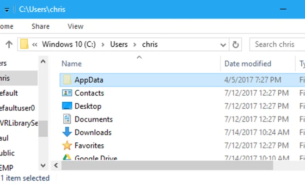The height and width of the screenshot is (185, 305).
Task: Click horizontal scrollbar left arrow
Action: pyautogui.click(x=56, y=166)
